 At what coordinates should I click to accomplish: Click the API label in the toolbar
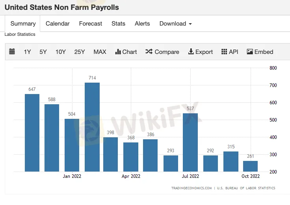click(x=233, y=52)
